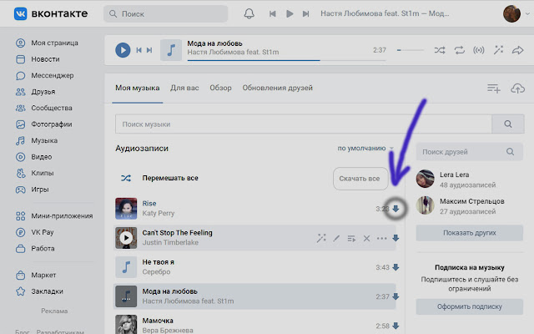534x334 pixels.
Task: Open the "по умолчанию" sort dropdown
Action: coord(365,149)
